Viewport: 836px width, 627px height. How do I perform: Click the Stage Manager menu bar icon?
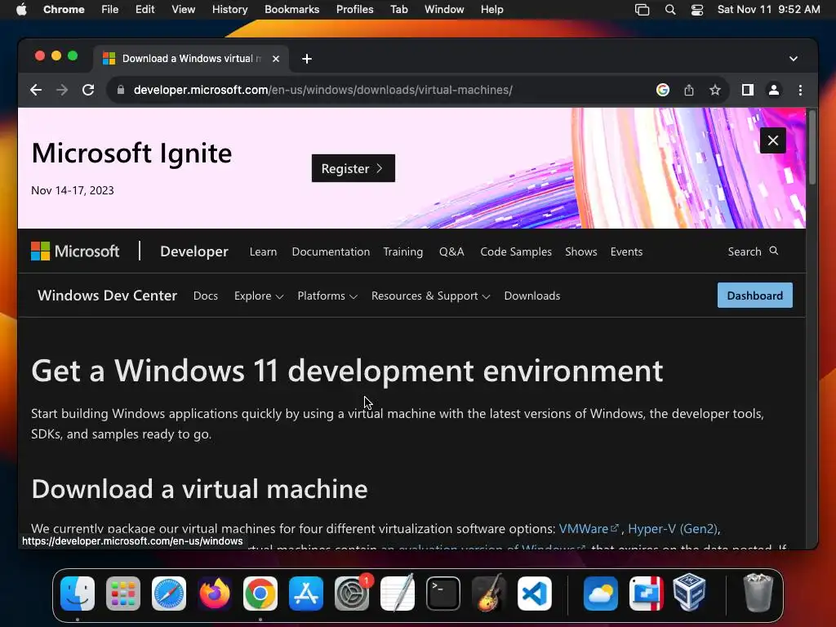pos(642,9)
